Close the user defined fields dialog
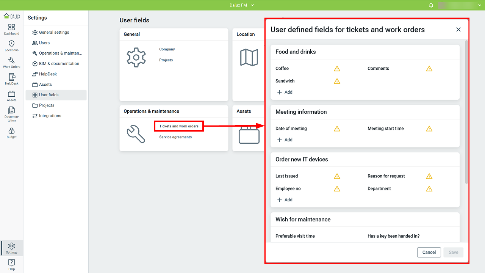Viewport: 485px width, 273px height. 458,30
